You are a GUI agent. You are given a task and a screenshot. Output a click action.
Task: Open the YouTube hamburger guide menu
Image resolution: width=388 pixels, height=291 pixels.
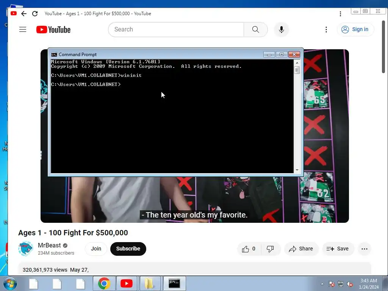pos(23,30)
